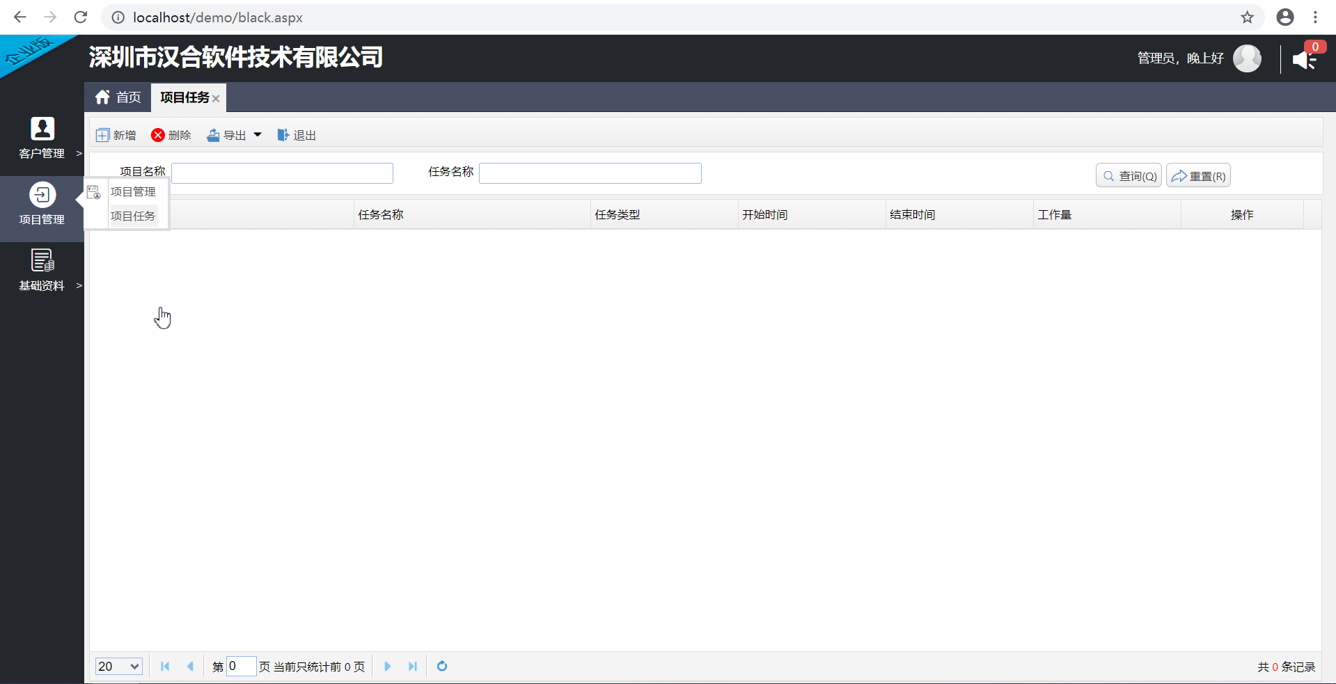Click the refresh icon in pagination bar
Screen dimensions: 1336x684
click(442, 667)
